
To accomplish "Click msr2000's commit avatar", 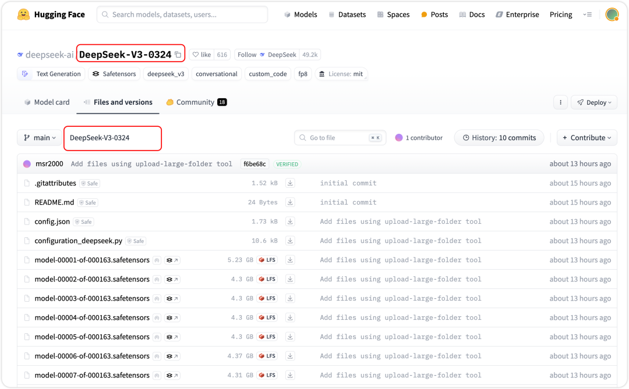I will pyautogui.click(x=27, y=164).
